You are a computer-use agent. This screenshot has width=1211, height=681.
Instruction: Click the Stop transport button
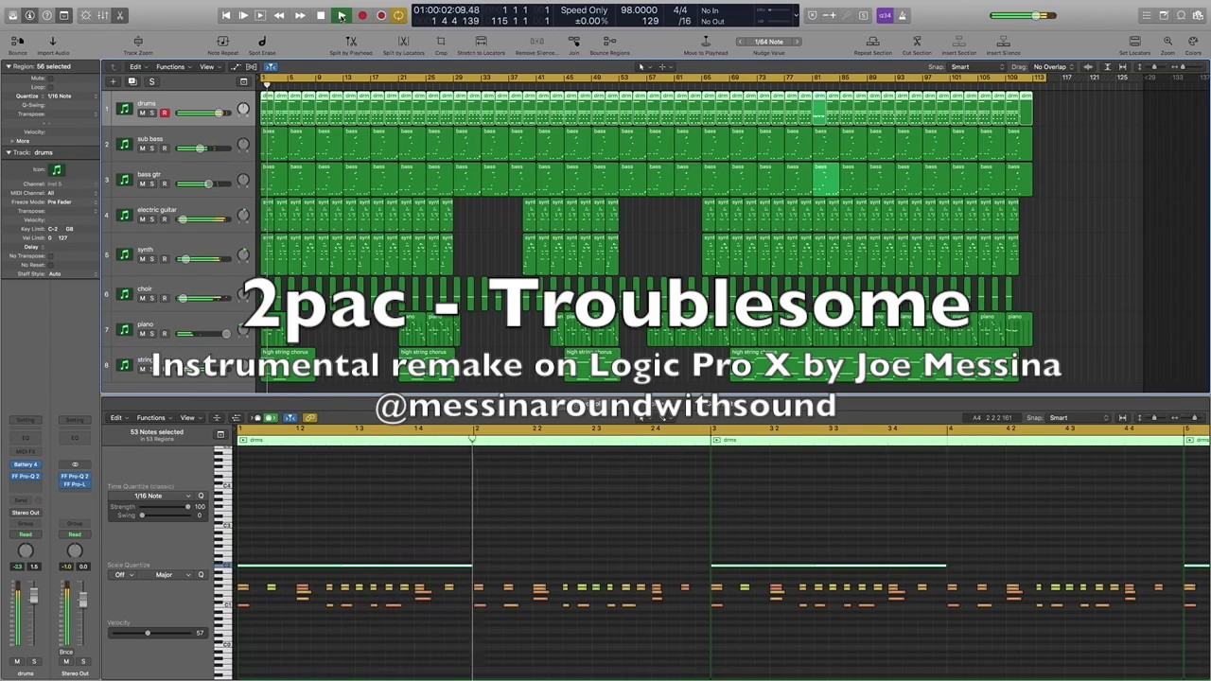(x=321, y=15)
